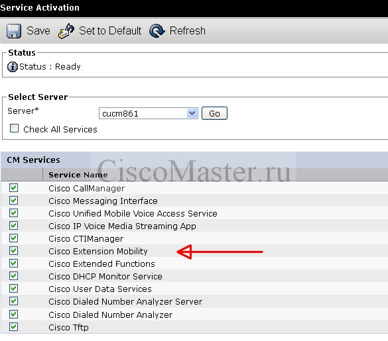The width and height of the screenshot is (388, 341).
Task: Click the Cisco DHCP Monitor Service text
Action: [105, 277]
